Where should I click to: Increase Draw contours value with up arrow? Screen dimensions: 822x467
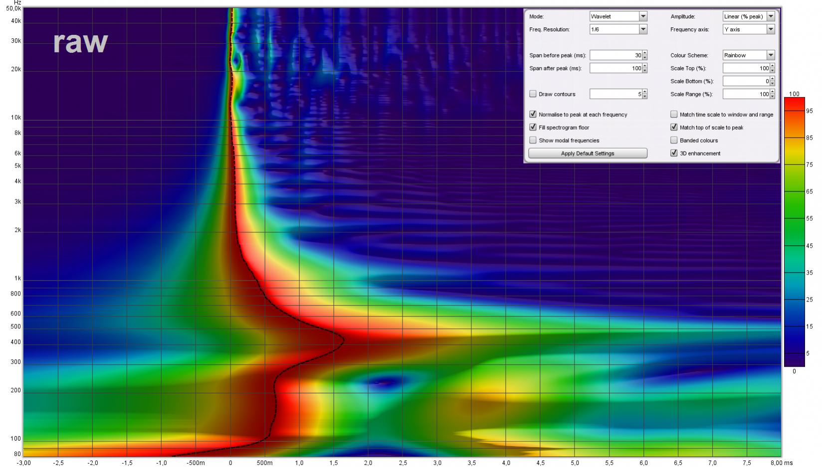[644, 92]
